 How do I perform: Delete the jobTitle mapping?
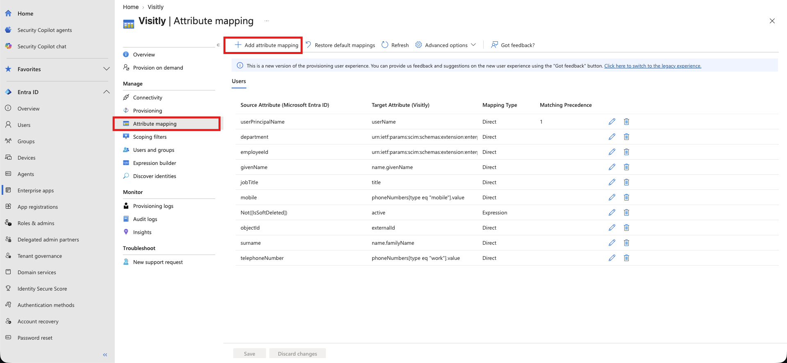click(626, 182)
